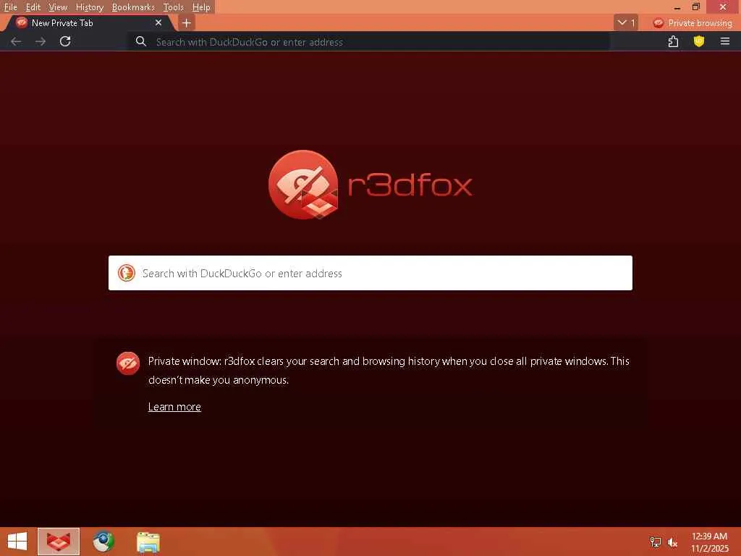Open File Explorer from the taskbar

click(x=148, y=542)
